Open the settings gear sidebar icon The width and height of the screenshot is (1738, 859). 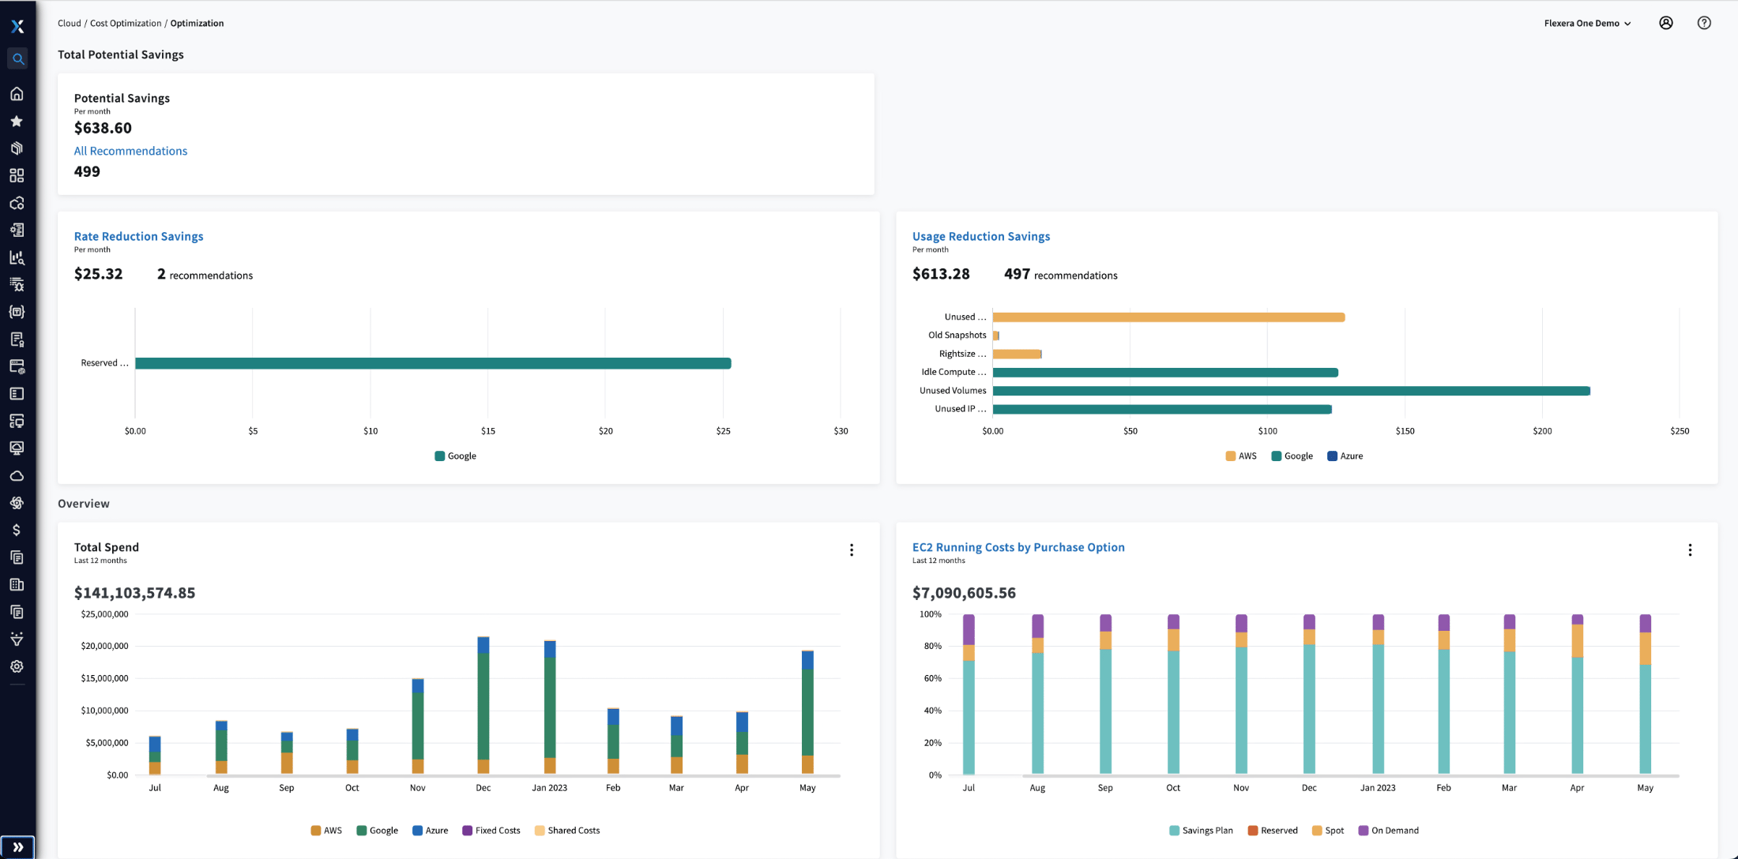pos(17,666)
